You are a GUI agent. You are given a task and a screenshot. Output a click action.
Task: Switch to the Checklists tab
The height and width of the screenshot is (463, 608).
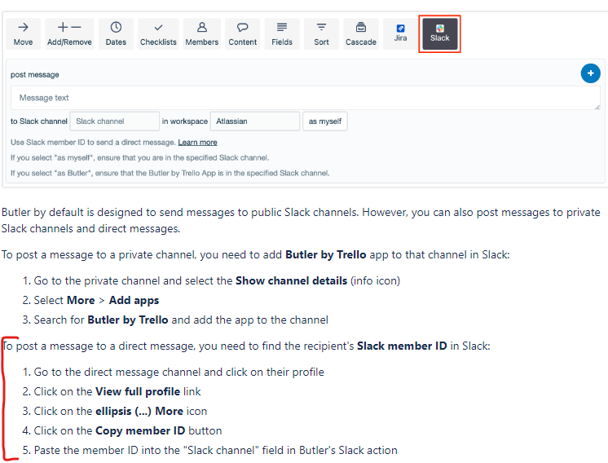pyautogui.click(x=158, y=33)
